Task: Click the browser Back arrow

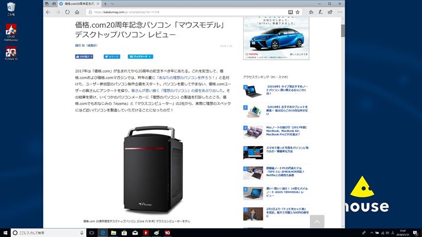Action: pyautogui.click(x=48, y=12)
